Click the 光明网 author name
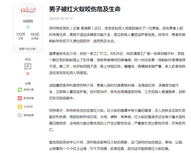The image size is (191, 153). [28, 21]
